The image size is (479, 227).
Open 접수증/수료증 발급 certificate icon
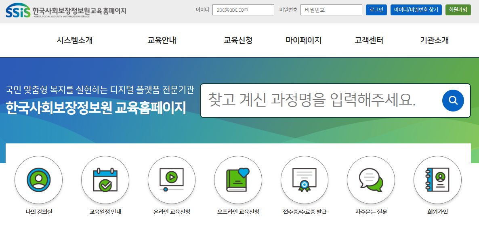click(305, 180)
